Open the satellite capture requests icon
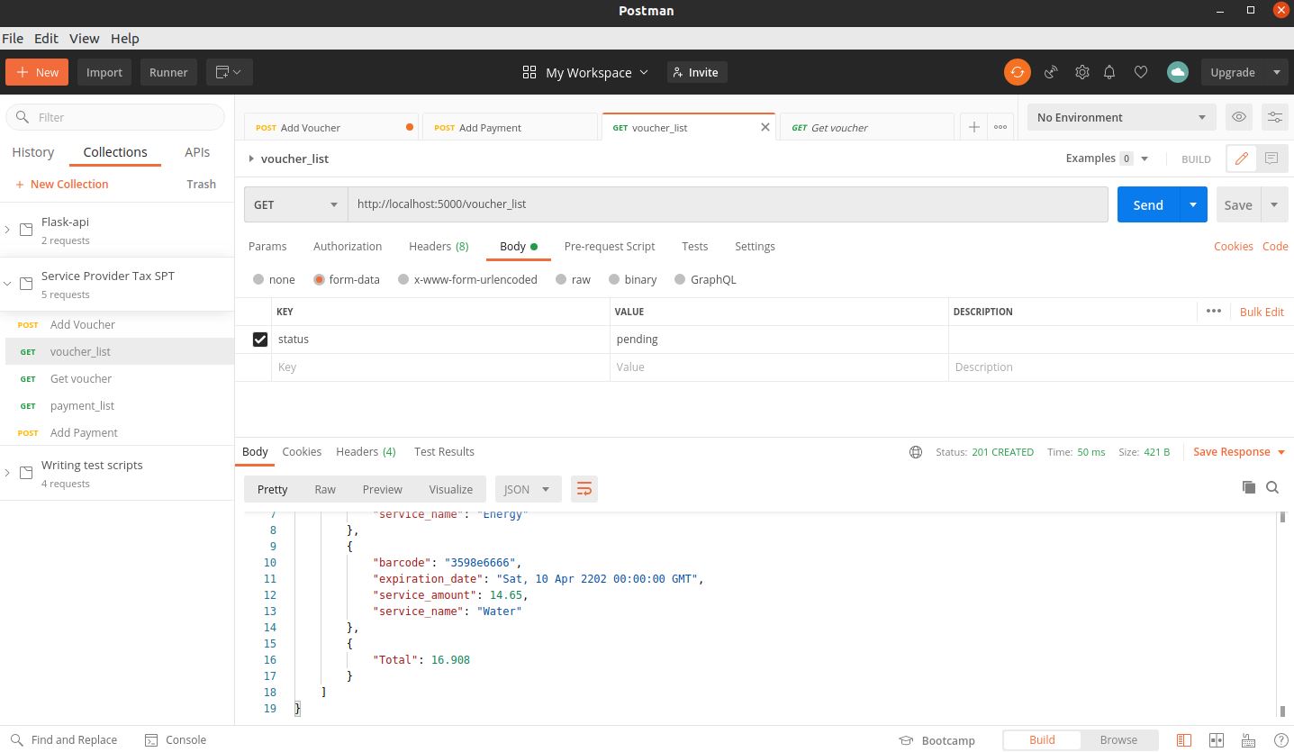The height and width of the screenshot is (752, 1294). point(1051,72)
